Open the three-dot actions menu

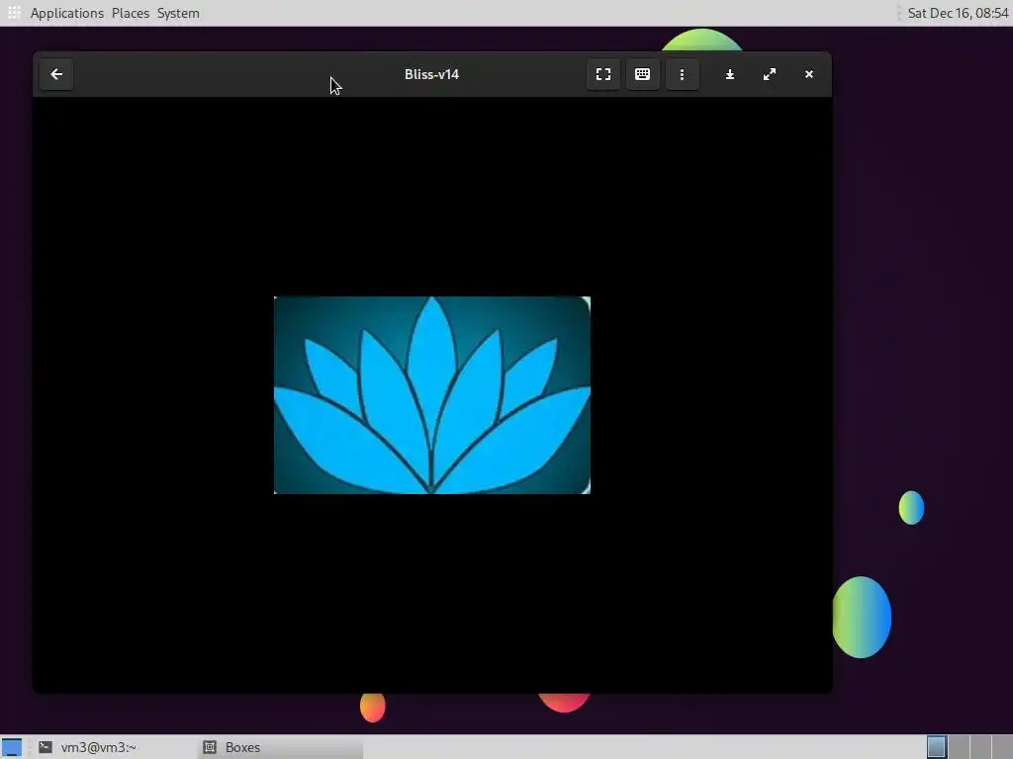click(682, 74)
